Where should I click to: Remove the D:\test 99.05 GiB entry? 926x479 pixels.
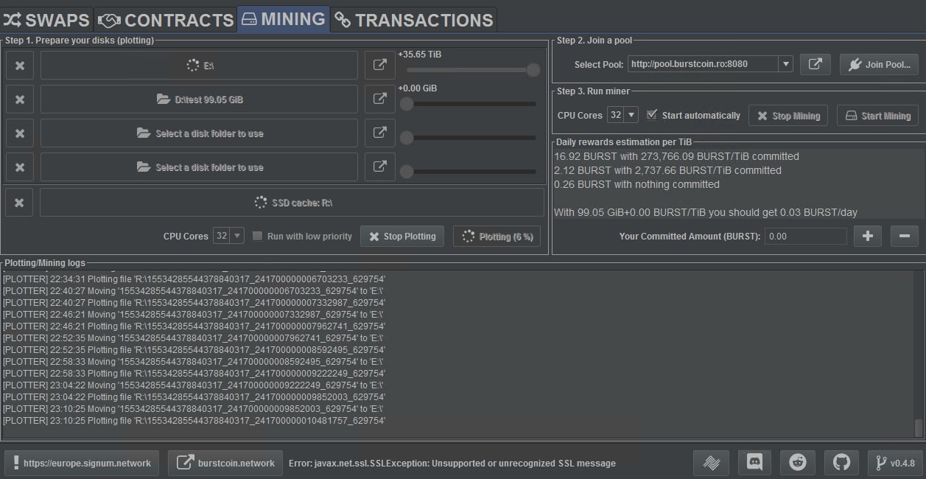20,99
